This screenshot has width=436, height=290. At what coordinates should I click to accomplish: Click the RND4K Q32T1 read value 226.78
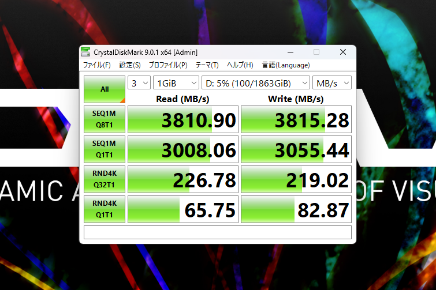(x=183, y=179)
